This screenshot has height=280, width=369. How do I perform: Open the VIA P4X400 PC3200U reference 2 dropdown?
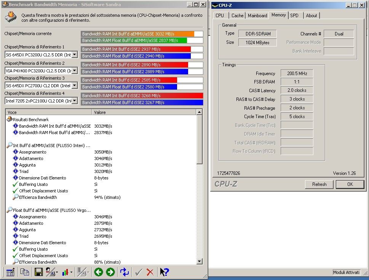(x=74, y=70)
